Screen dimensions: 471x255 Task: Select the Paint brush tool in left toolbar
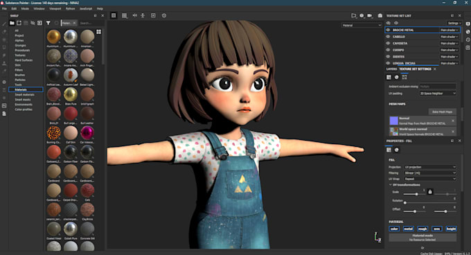coord(4,24)
